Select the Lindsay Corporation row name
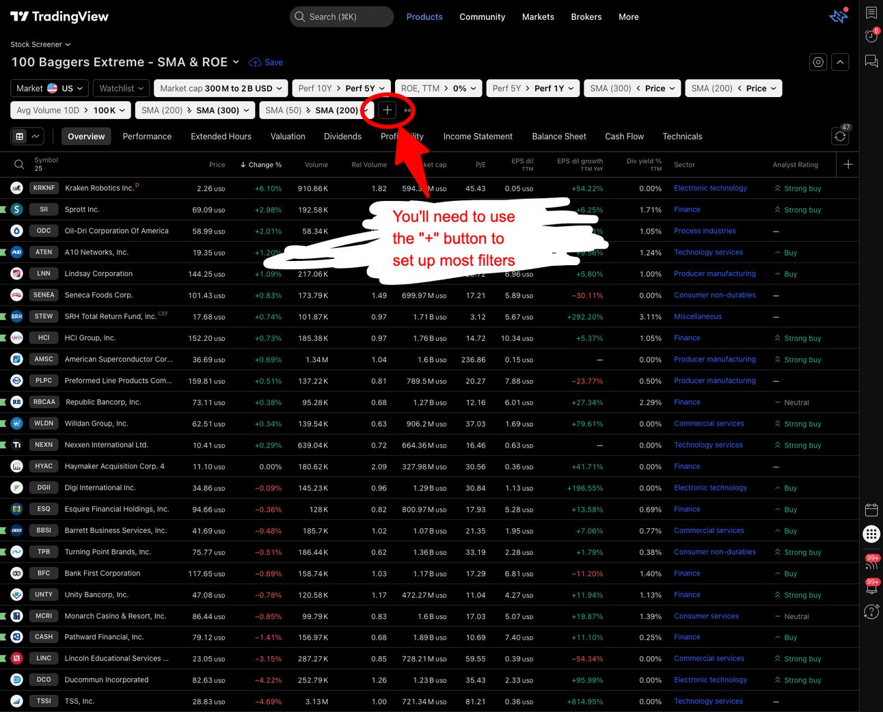This screenshot has height=712, width=883. tap(98, 273)
